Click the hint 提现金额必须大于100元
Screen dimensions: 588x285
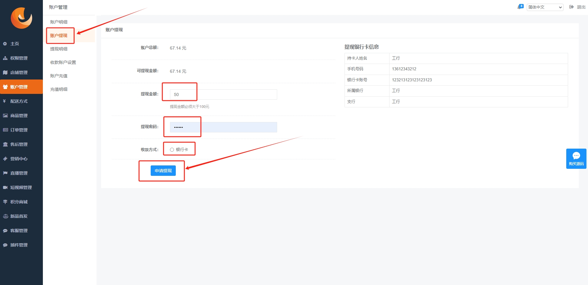tap(190, 107)
